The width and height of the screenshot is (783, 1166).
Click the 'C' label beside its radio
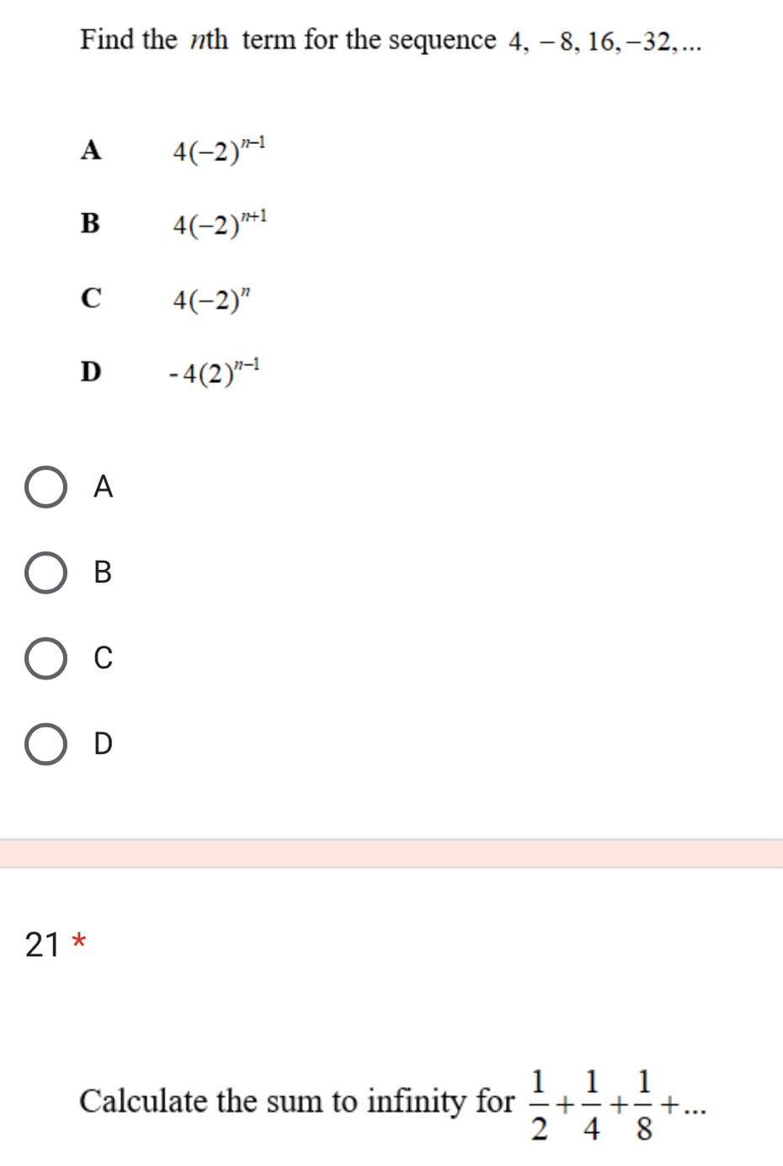click(103, 658)
